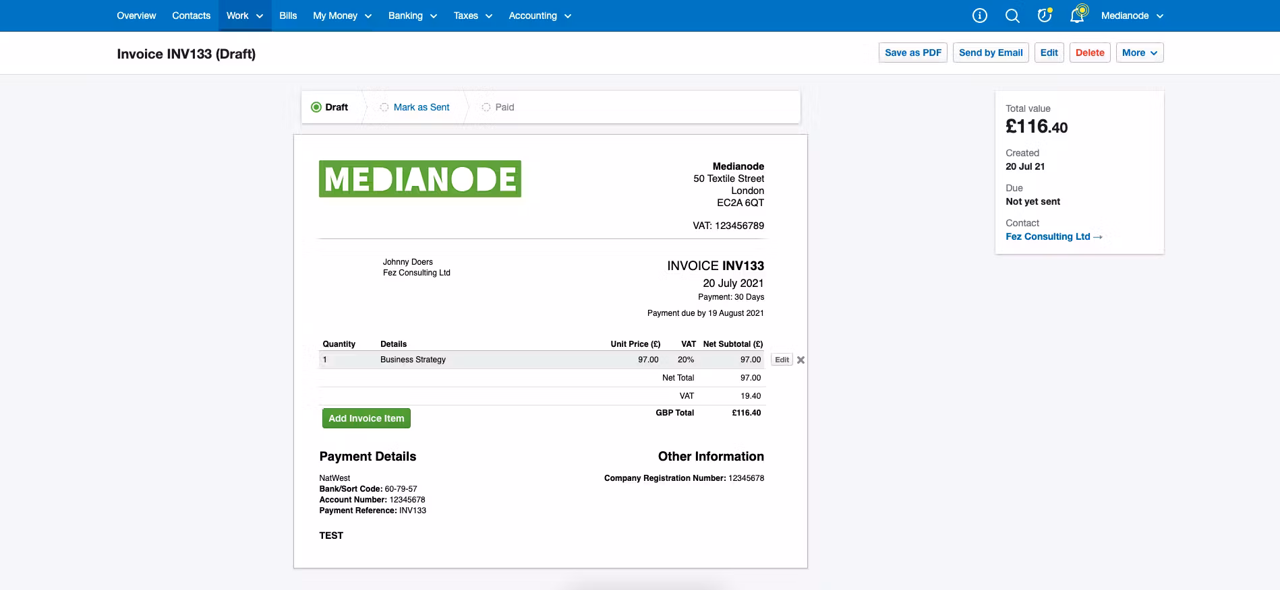Open the Bills section
The height and width of the screenshot is (590, 1280).
pos(288,15)
